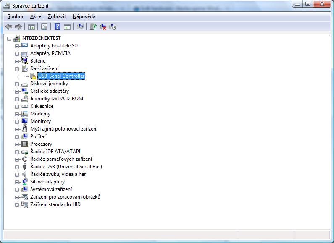Expand Zařízení standardu HID node

click(17, 205)
